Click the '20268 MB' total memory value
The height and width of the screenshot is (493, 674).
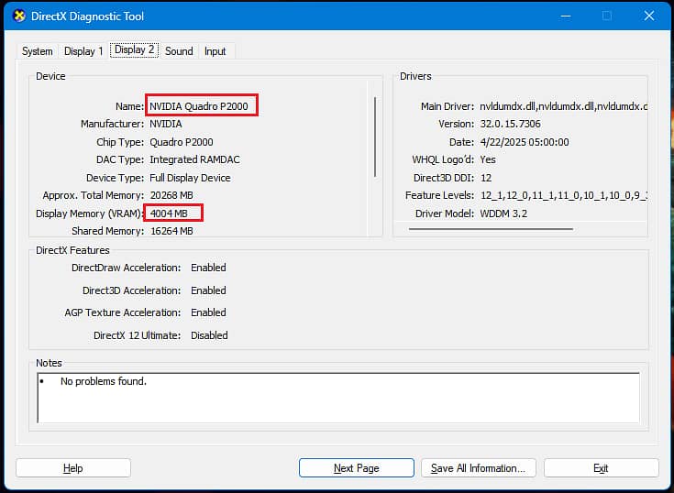pyautogui.click(x=171, y=195)
